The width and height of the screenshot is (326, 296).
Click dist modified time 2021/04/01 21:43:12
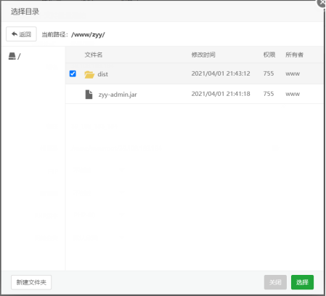click(221, 73)
